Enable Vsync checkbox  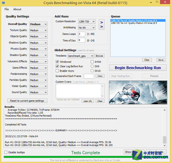(x=57, y=71)
